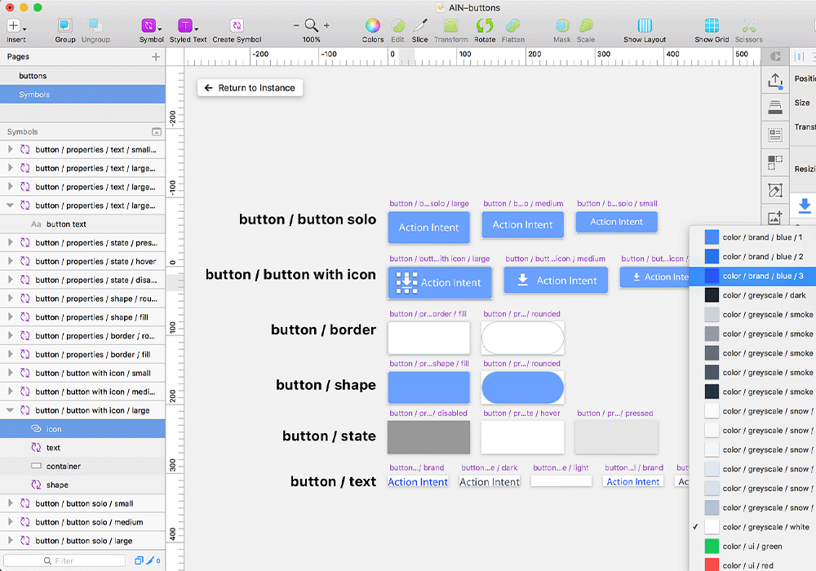816x571 pixels.
Task: Select the buttons page
Action: click(82, 76)
